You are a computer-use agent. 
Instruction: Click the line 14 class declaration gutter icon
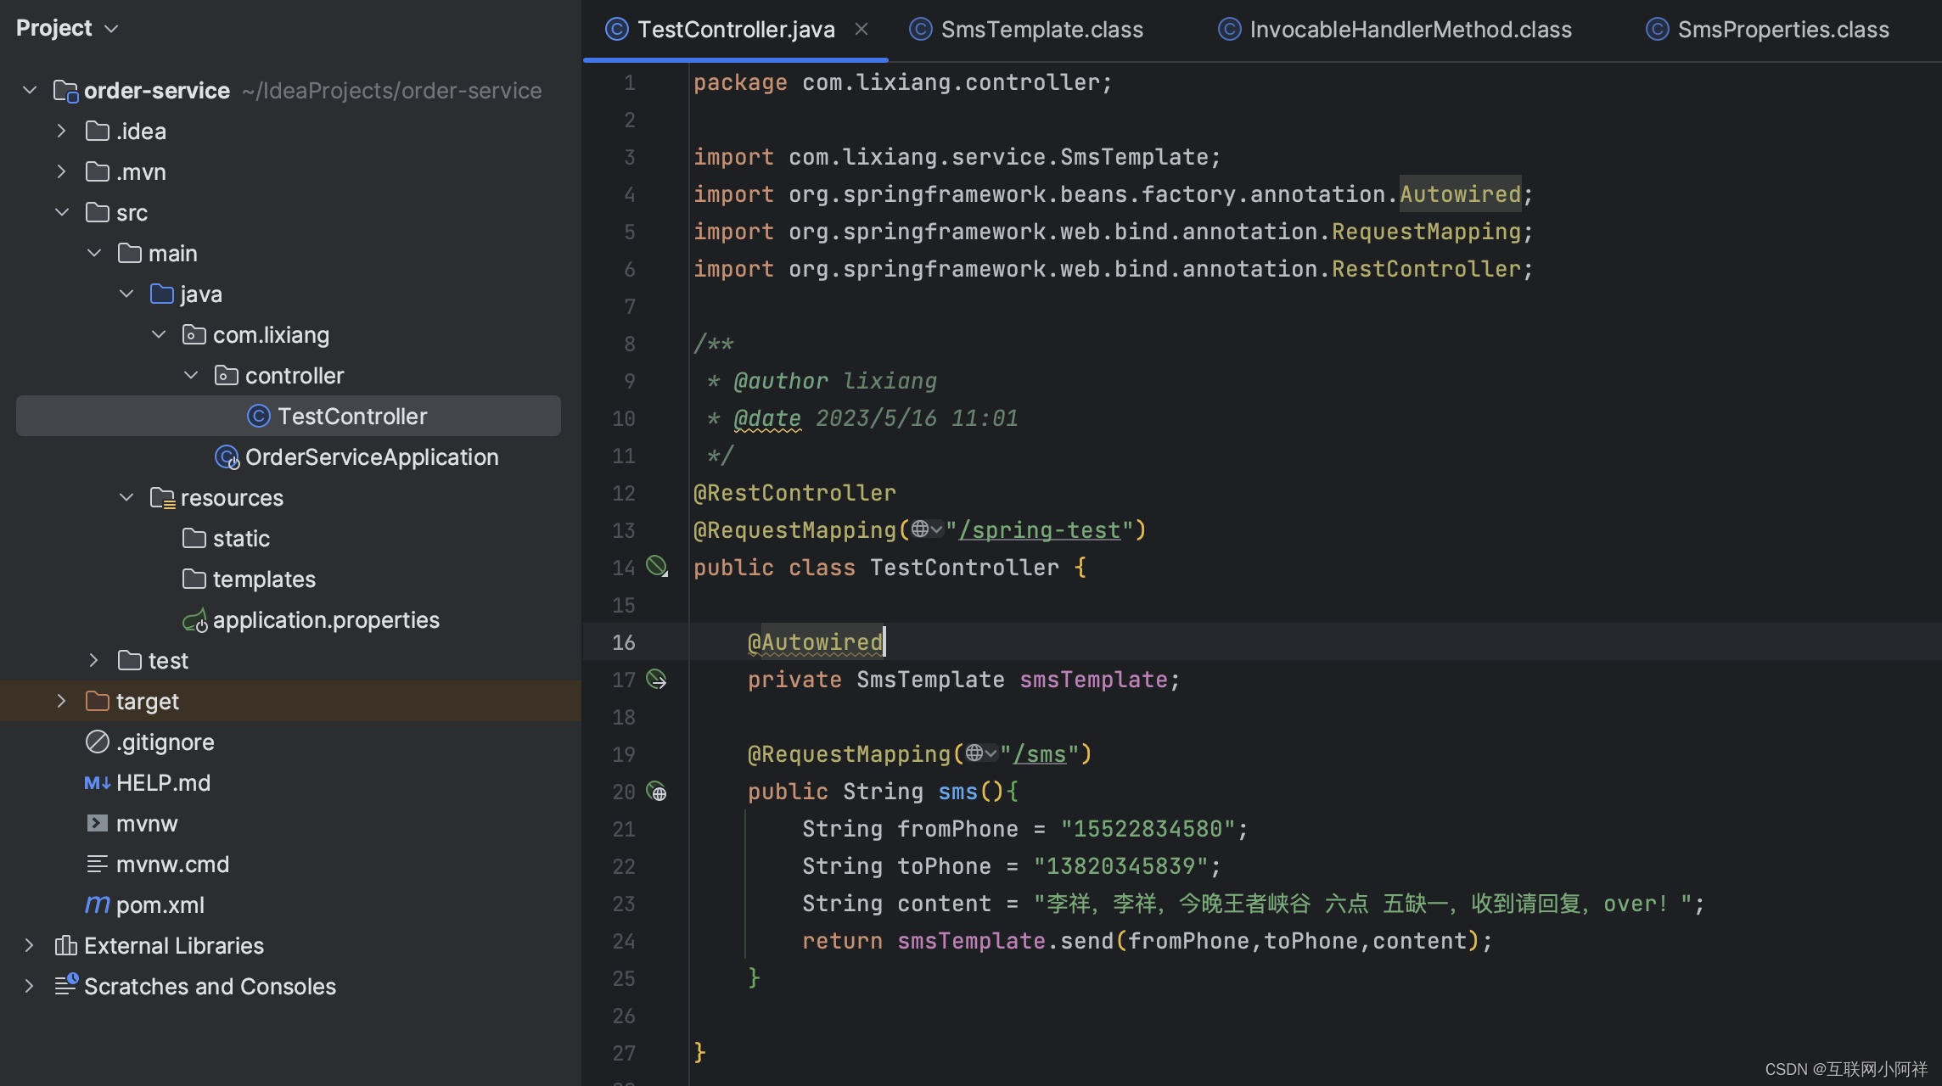656,568
